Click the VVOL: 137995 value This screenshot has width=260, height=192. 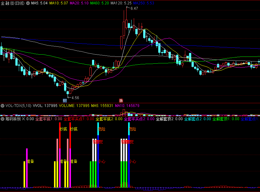45,106
